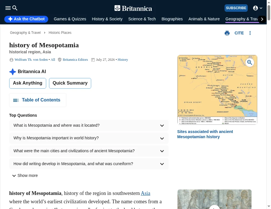Expand 'What is Mesopotamia and where' question
Image resolution: width=271 pixels, height=209 pixels.
tap(89, 125)
